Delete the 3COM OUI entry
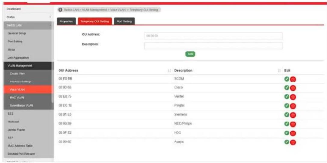Screen dimensions: 327x163 (293, 79)
